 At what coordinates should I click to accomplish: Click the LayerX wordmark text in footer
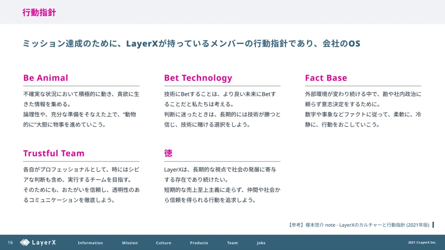click(x=44, y=243)
